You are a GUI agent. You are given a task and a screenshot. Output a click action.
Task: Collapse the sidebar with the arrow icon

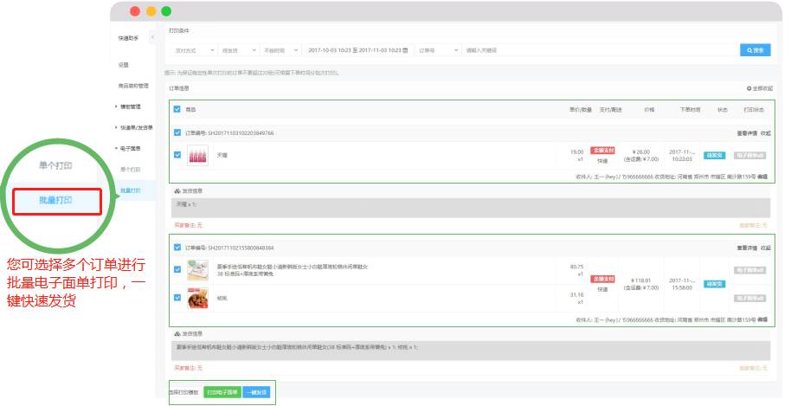pos(152,38)
